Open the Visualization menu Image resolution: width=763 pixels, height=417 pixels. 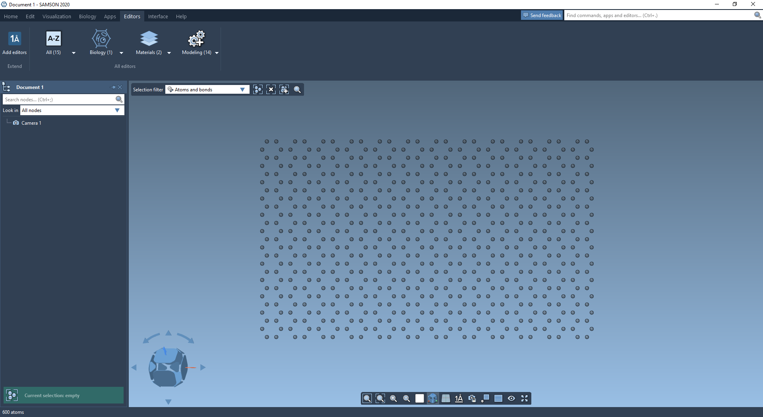click(x=57, y=16)
